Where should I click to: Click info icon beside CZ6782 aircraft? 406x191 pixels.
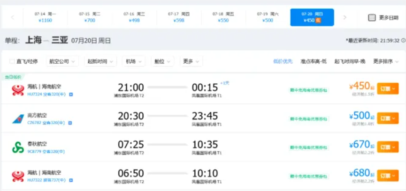(70, 123)
